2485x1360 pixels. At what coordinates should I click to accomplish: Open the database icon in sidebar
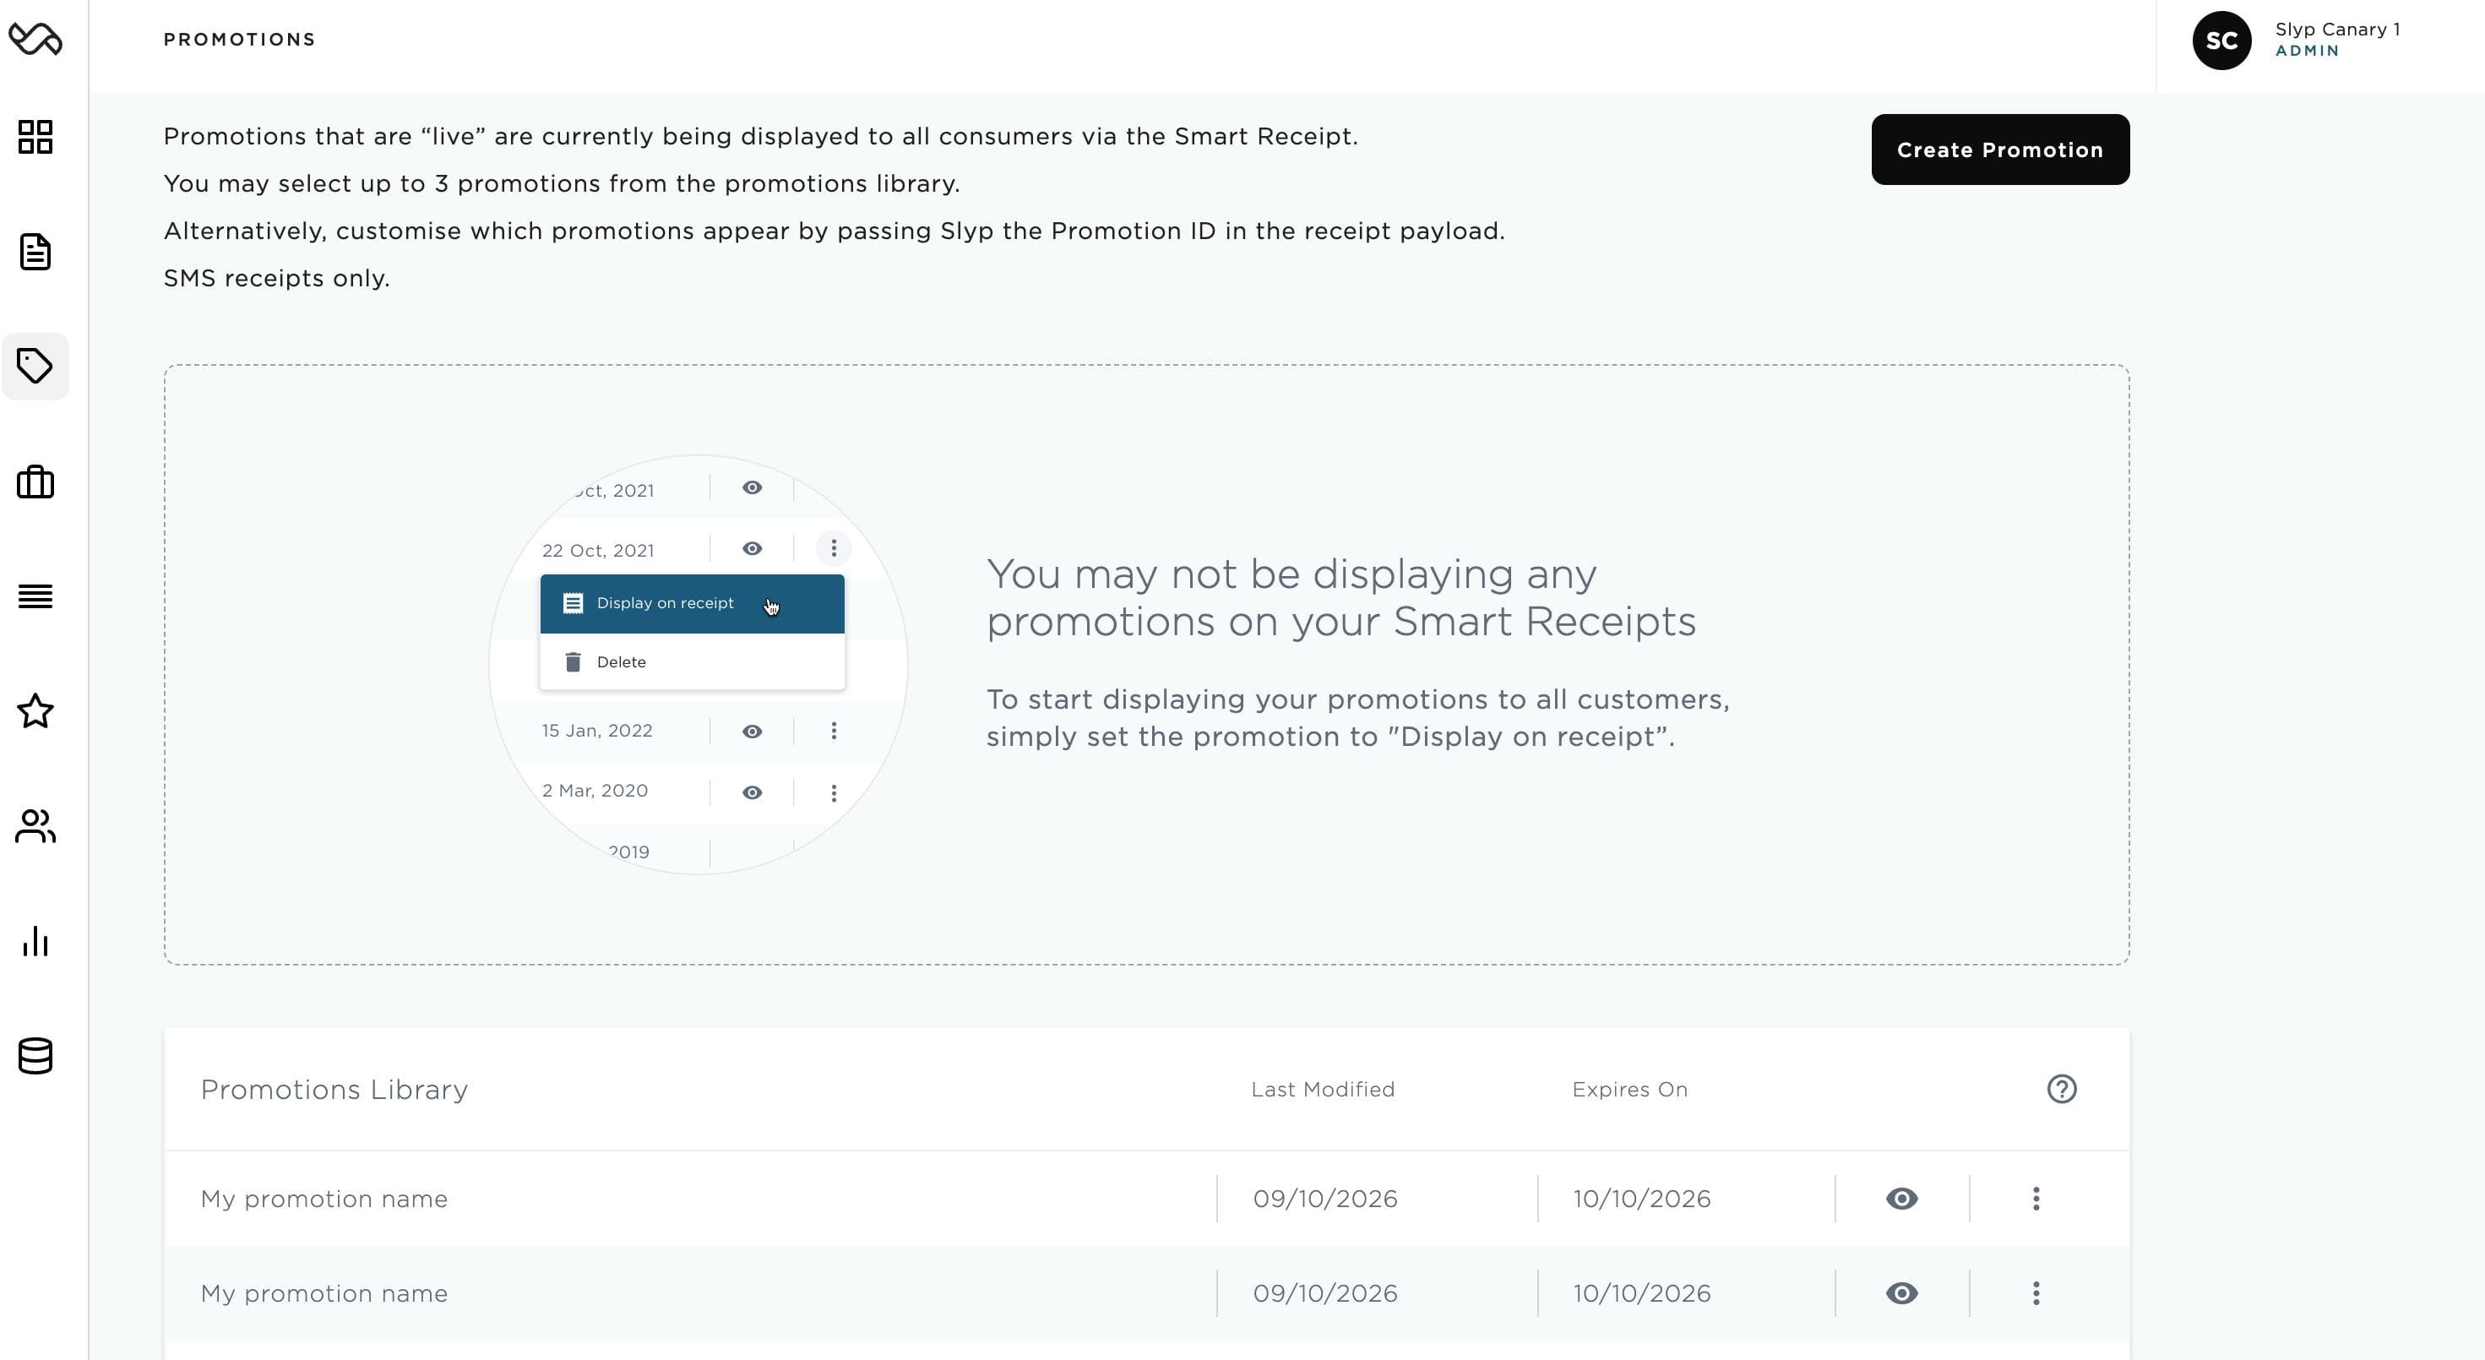(x=35, y=1056)
